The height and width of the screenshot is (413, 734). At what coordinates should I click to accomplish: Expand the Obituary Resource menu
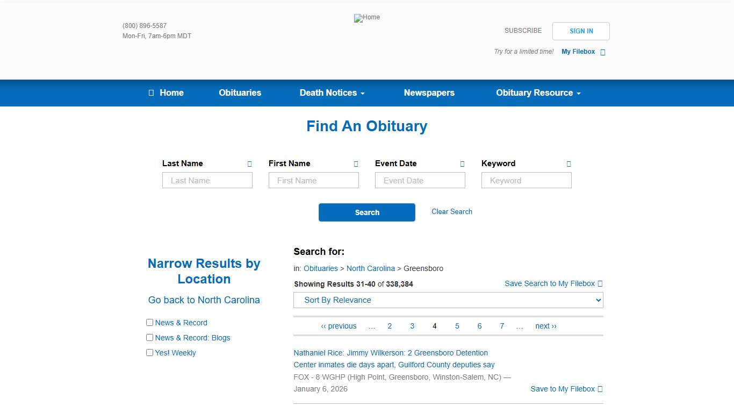click(537, 92)
